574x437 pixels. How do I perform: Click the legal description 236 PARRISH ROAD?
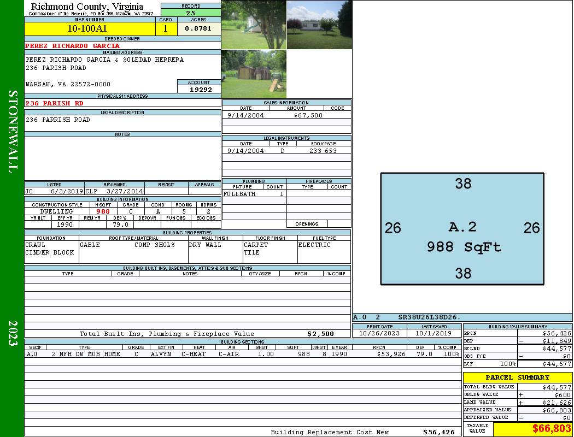click(58, 120)
